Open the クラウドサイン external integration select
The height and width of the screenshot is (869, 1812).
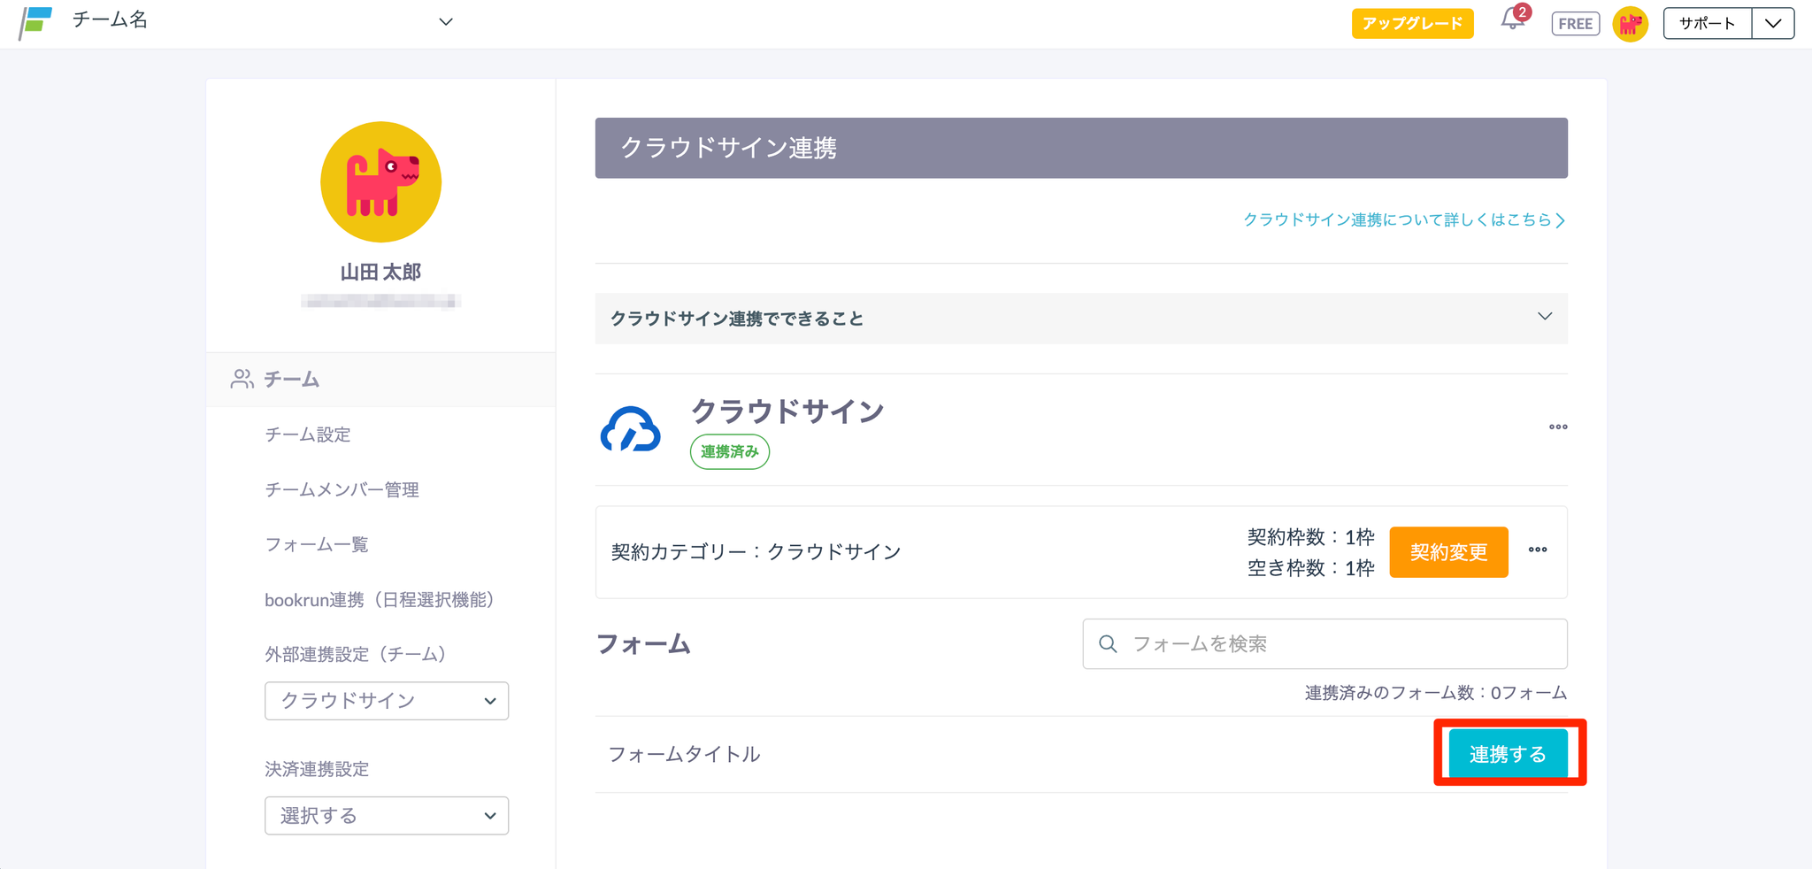coord(387,701)
